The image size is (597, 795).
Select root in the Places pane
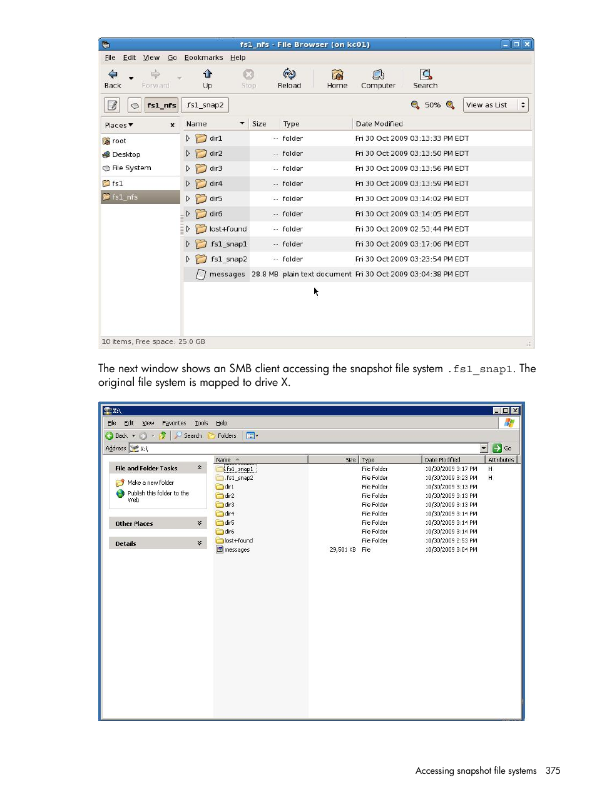115,141
